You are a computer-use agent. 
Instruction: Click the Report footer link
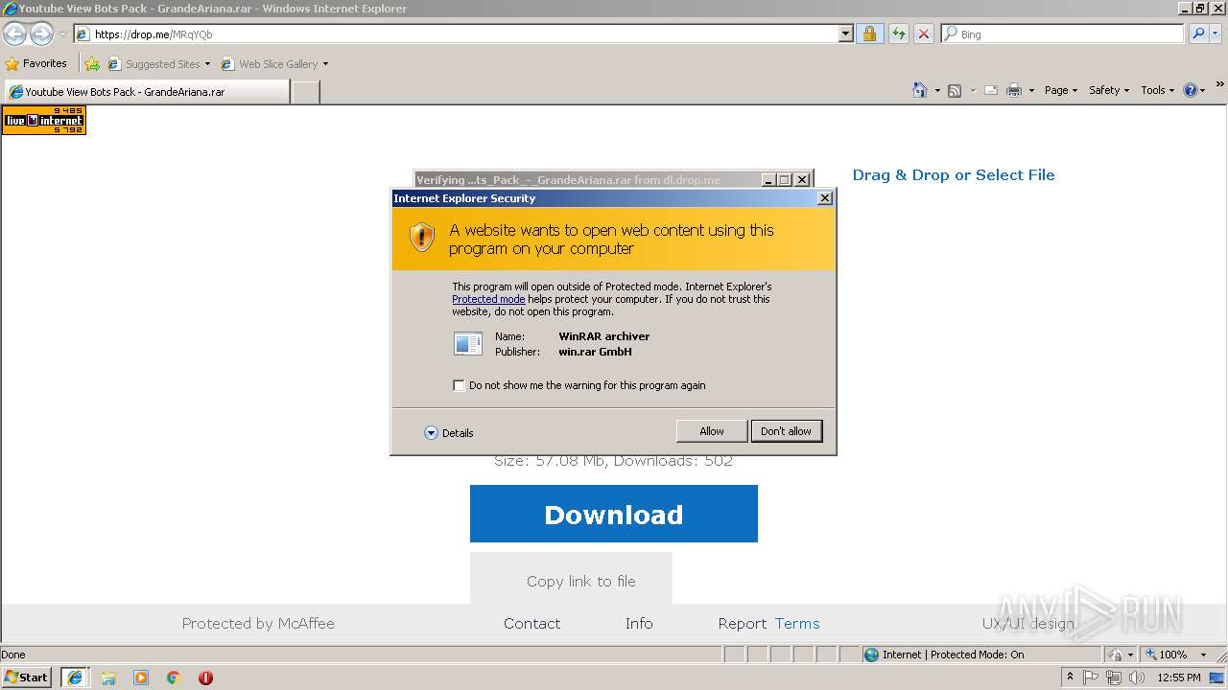[743, 623]
